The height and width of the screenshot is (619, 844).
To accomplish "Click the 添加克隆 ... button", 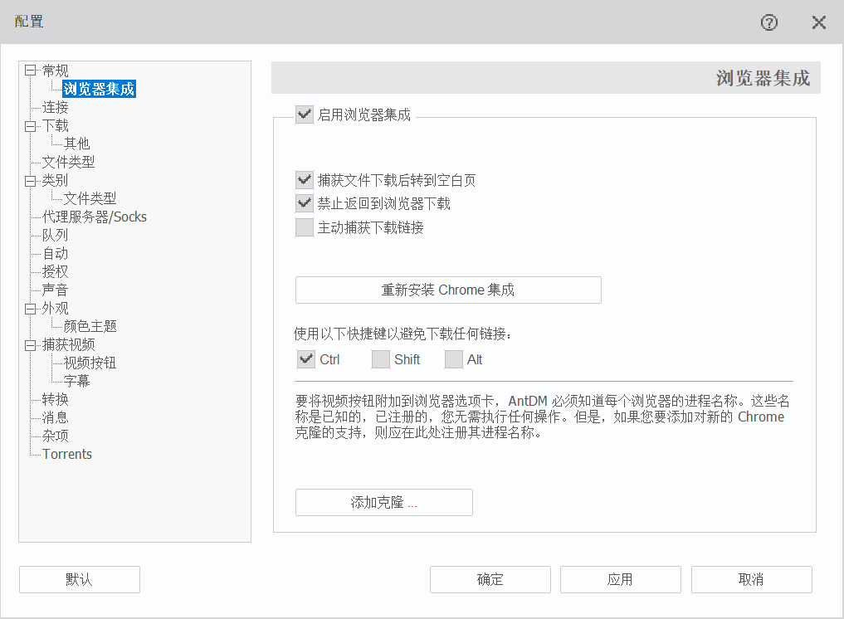I will tap(383, 502).
